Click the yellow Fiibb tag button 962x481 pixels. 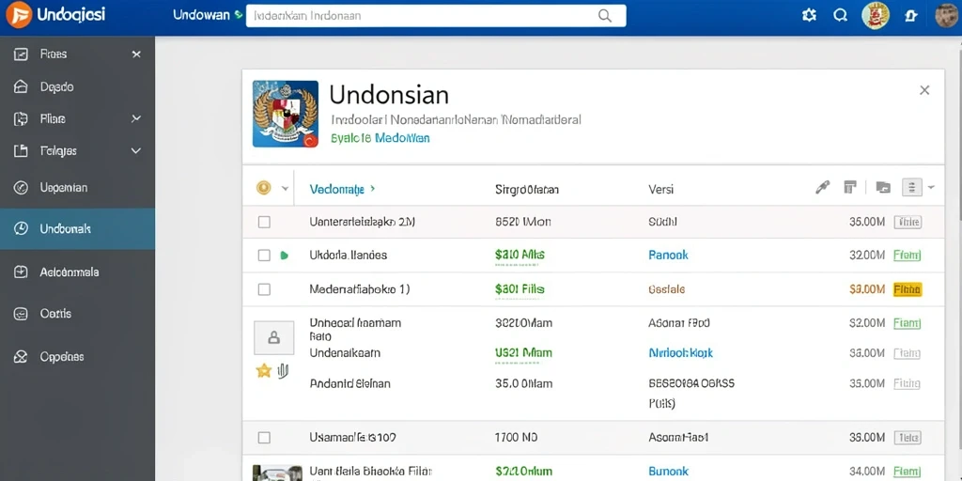pos(908,289)
